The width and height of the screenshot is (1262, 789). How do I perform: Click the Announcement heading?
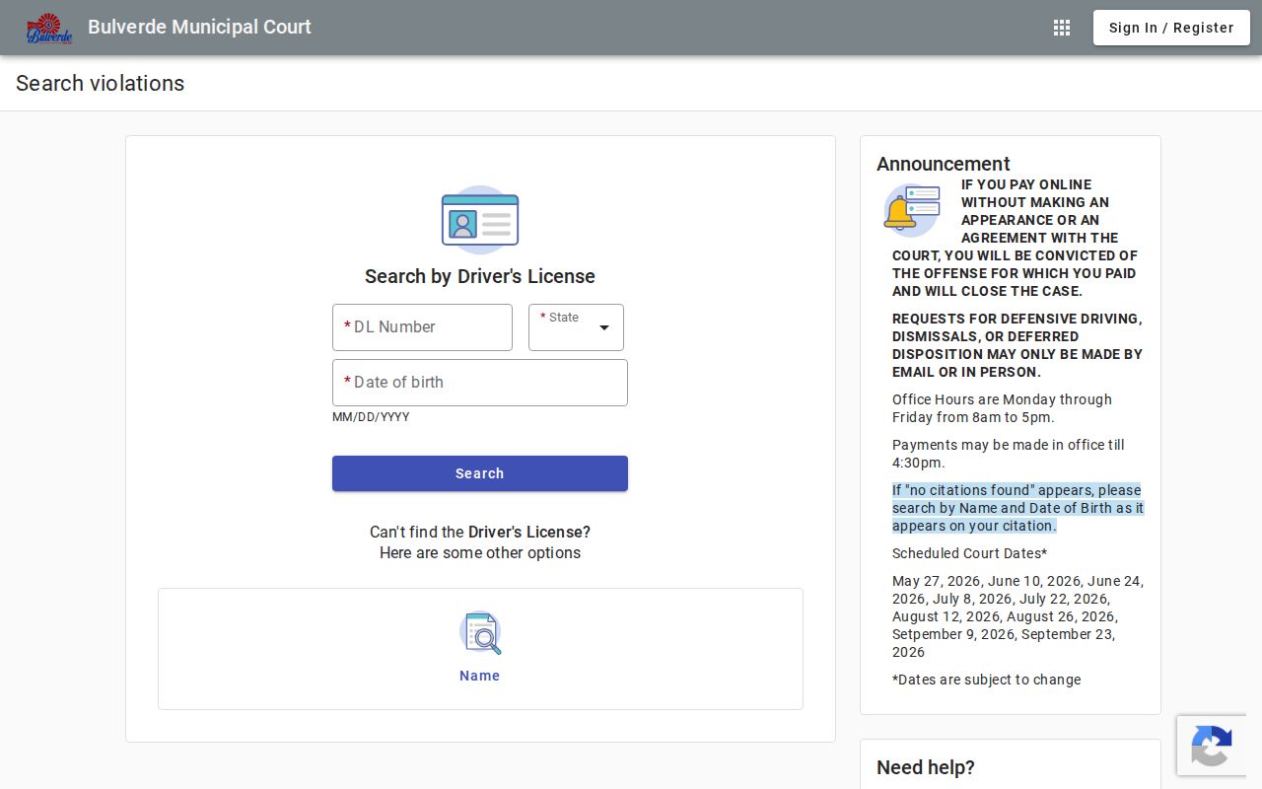tap(944, 164)
